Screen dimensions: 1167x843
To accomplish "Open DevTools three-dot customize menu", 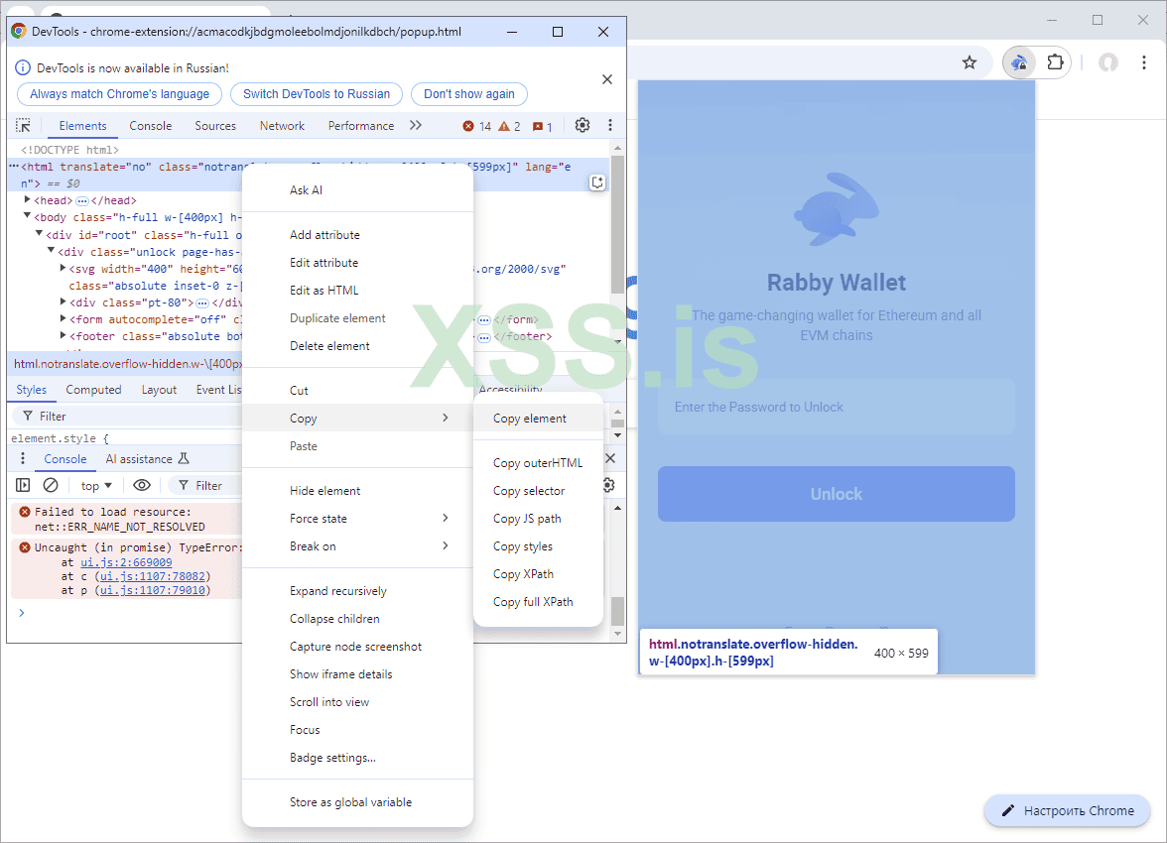I will (x=610, y=126).
